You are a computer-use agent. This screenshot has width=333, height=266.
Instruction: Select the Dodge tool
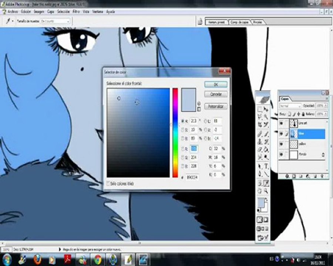[x=266, y=157]
